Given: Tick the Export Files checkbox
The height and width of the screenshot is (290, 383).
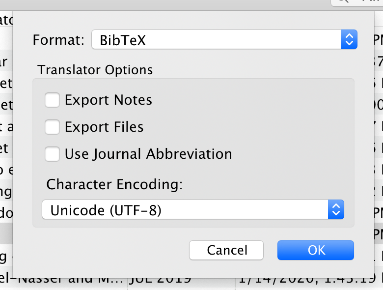Looking at the screenshot, I should 52,127.
